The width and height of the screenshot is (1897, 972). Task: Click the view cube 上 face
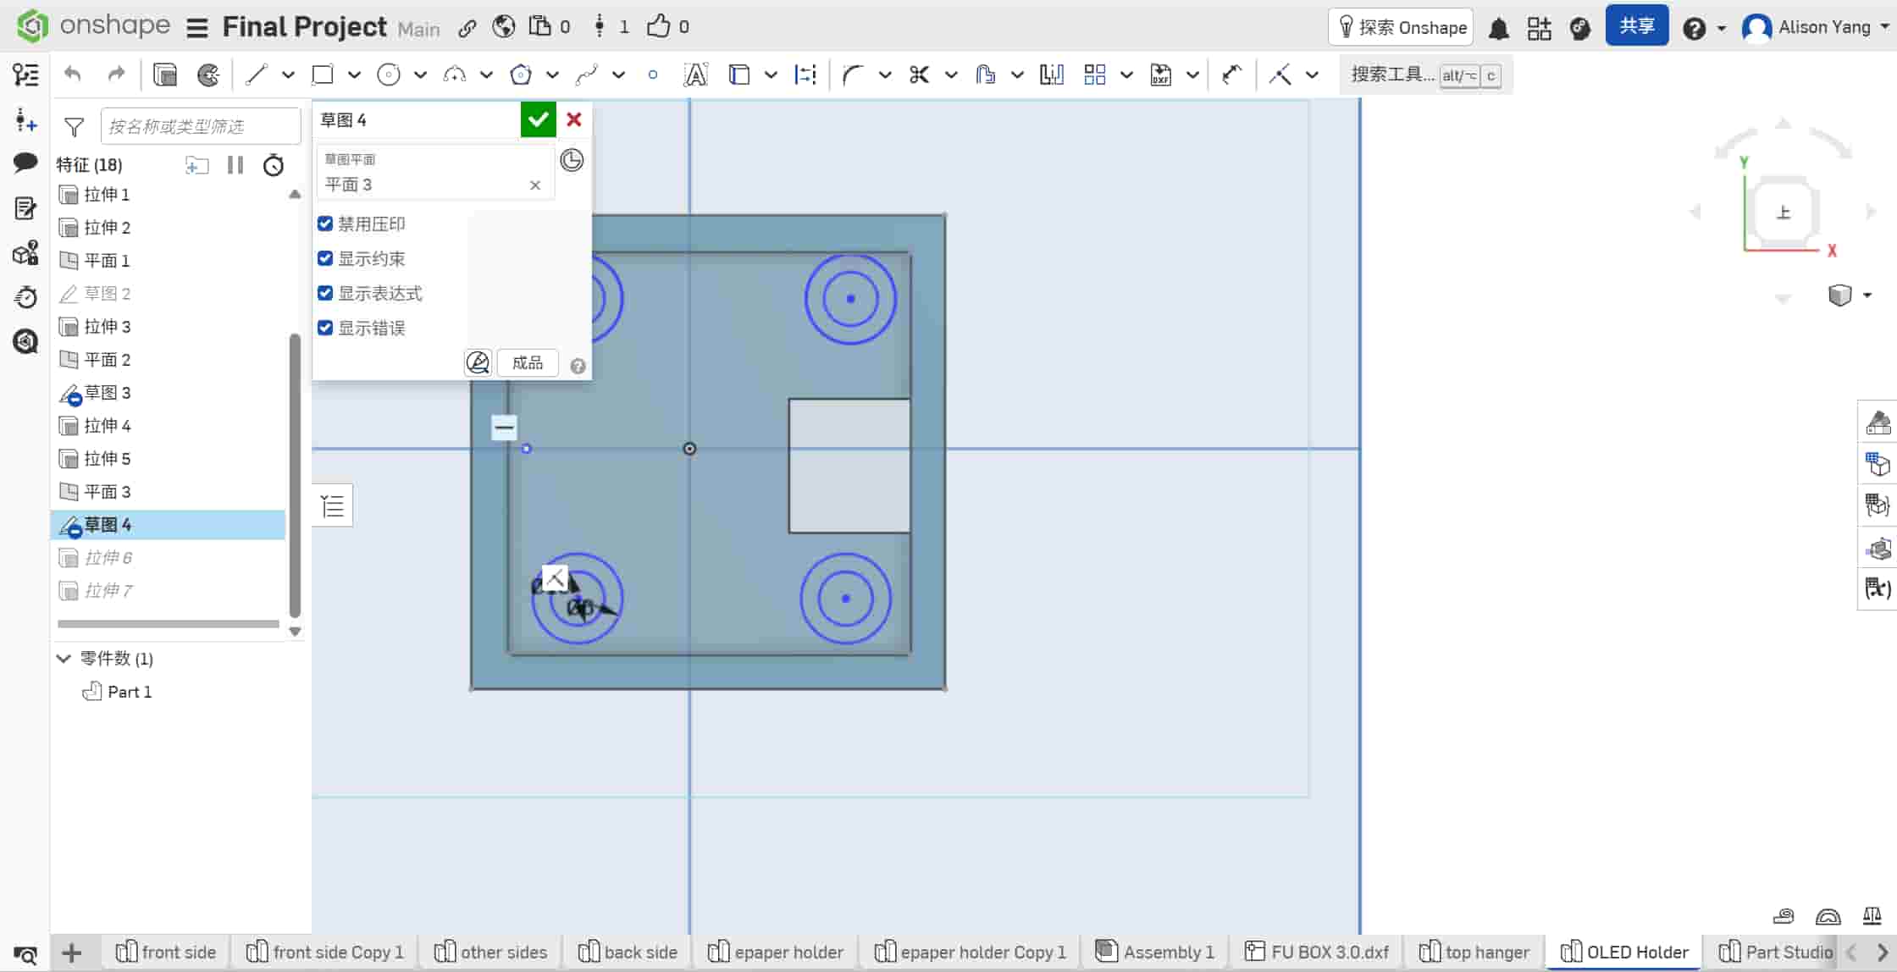point(1784,213)
